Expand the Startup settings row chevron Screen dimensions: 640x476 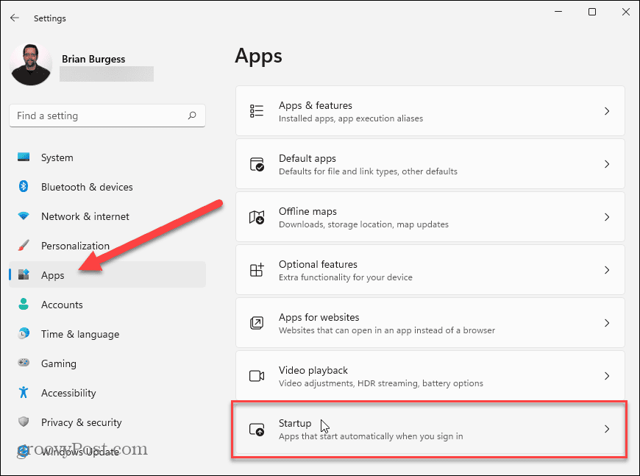(607, 428)
